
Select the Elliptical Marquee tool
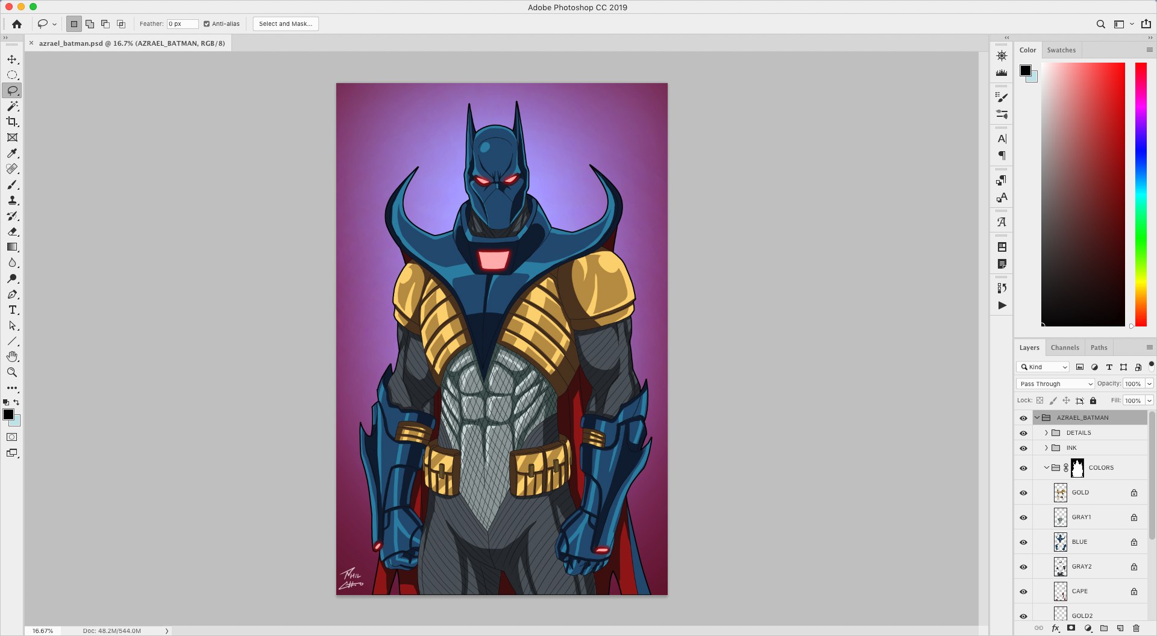pos(12,75)
